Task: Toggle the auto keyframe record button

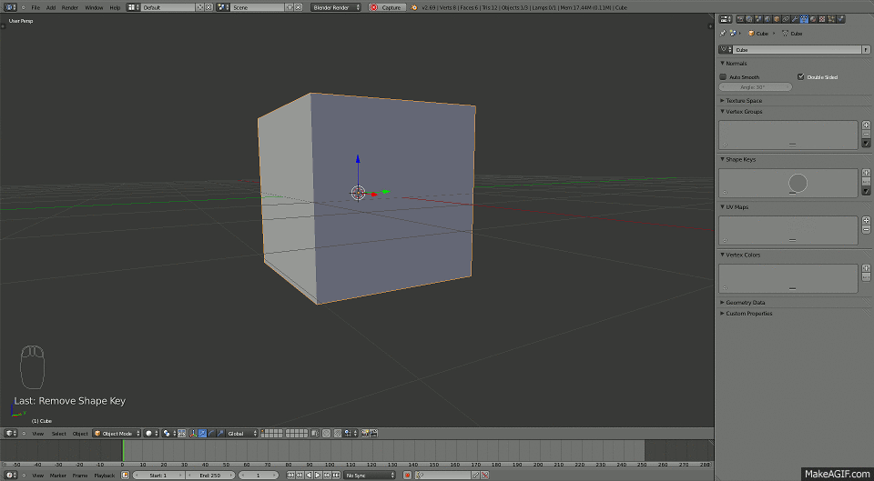Action: tap(409, 475)
